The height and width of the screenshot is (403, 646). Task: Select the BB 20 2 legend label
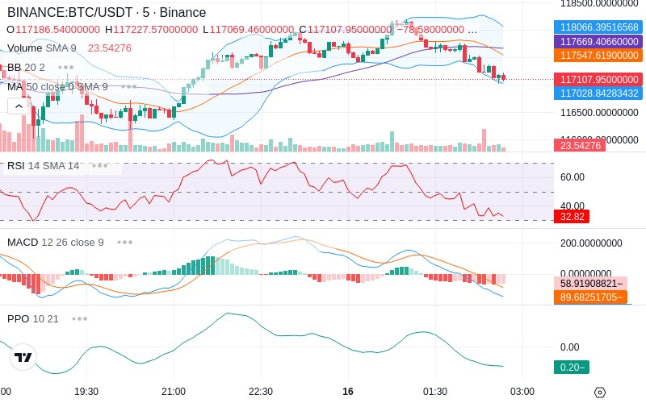coord(26,67)
